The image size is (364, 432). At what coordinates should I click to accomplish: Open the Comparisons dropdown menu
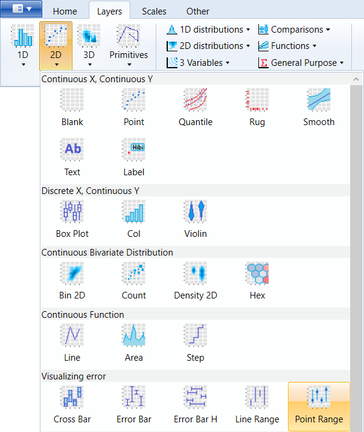(295, 30)
